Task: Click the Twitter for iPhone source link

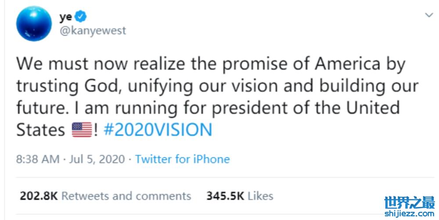Action: click(182, 159)
